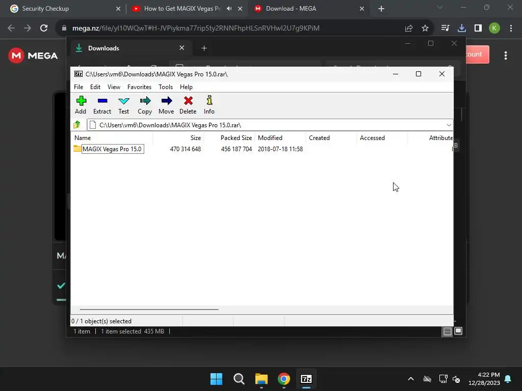Open Chrome three-dot menu
The image size is (522, 391).
tap(511, 29)
